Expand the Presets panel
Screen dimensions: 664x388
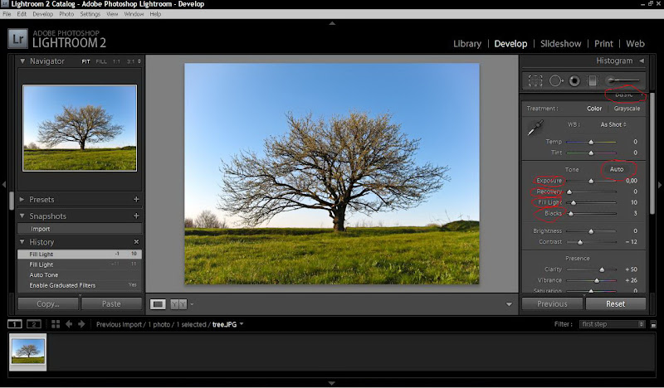[22, 200]
